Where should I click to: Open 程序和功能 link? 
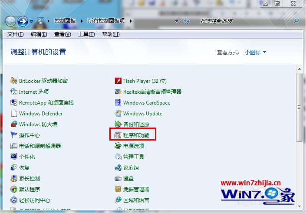tap(136, 135)
